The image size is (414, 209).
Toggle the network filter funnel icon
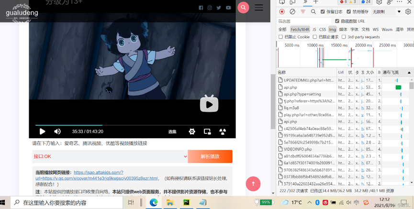[303, 11]
